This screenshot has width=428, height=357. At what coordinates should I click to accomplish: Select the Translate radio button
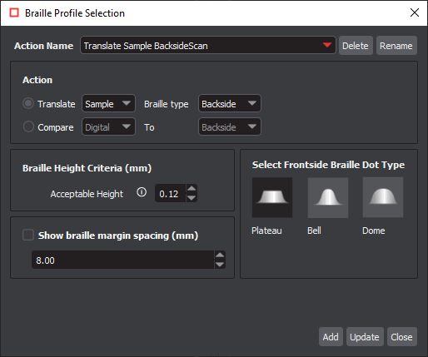click(28, 103)
